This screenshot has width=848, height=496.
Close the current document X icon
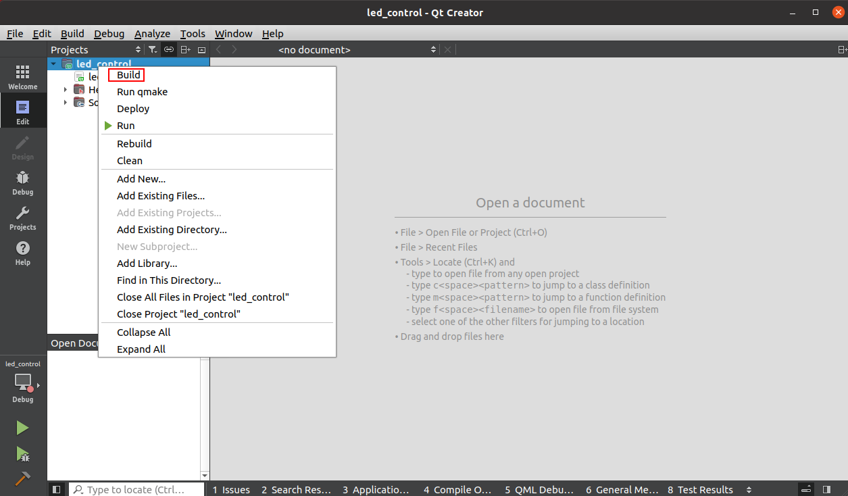click(x=447, y=49)
